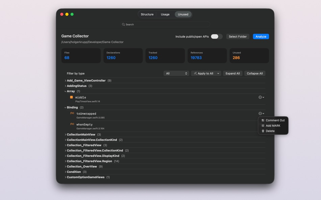Click the Comment Out icon in the menu

click(x=263, y=120)
